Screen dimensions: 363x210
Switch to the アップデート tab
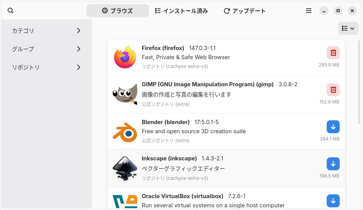pos(245,11)
